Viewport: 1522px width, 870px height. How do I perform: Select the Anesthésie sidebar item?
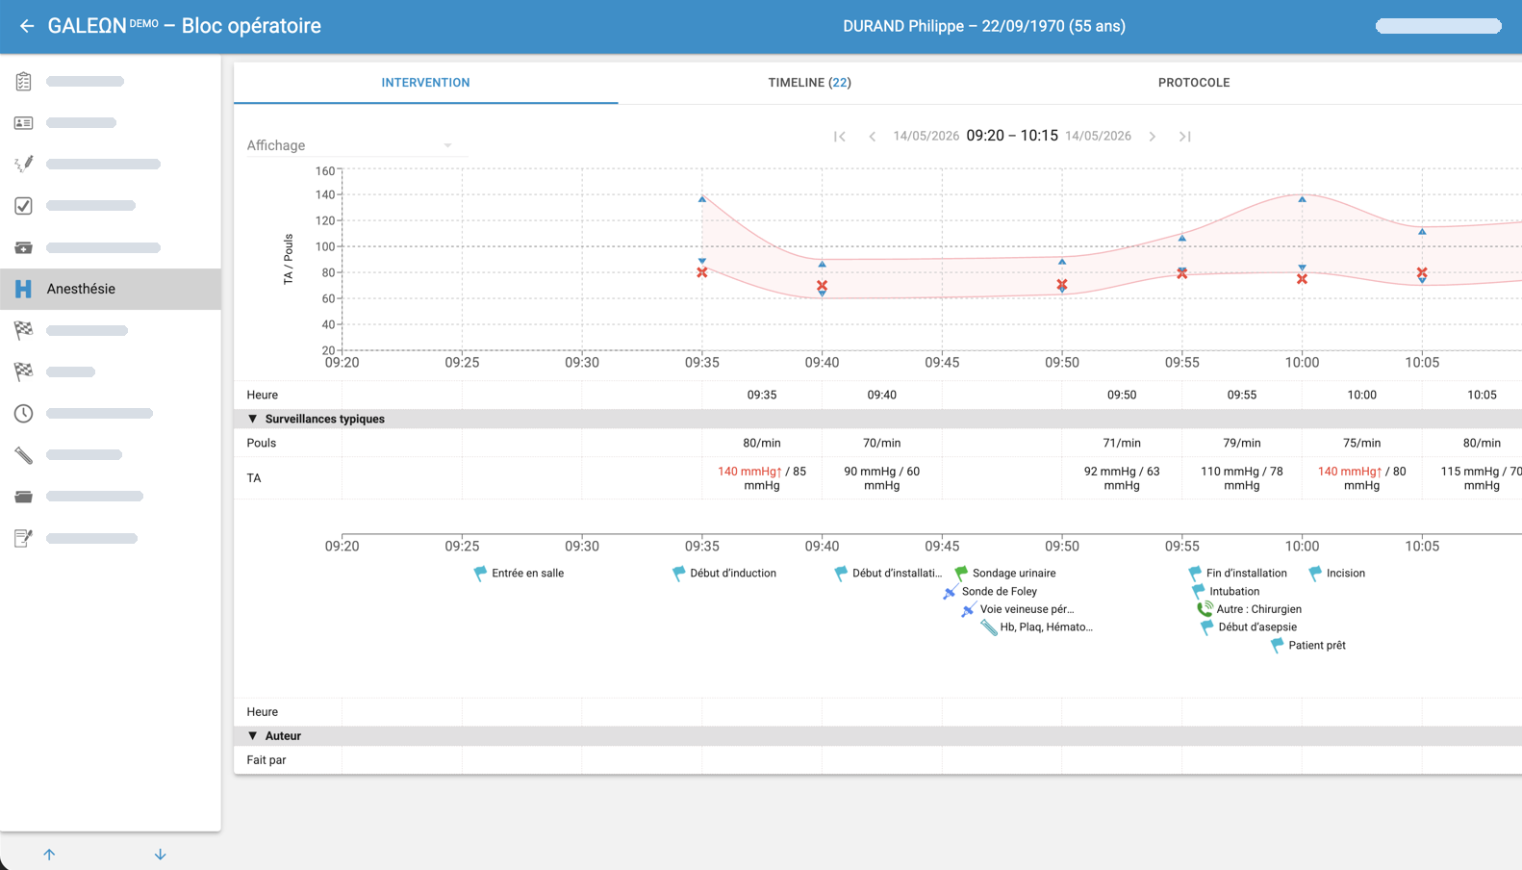tap(111, 289)
